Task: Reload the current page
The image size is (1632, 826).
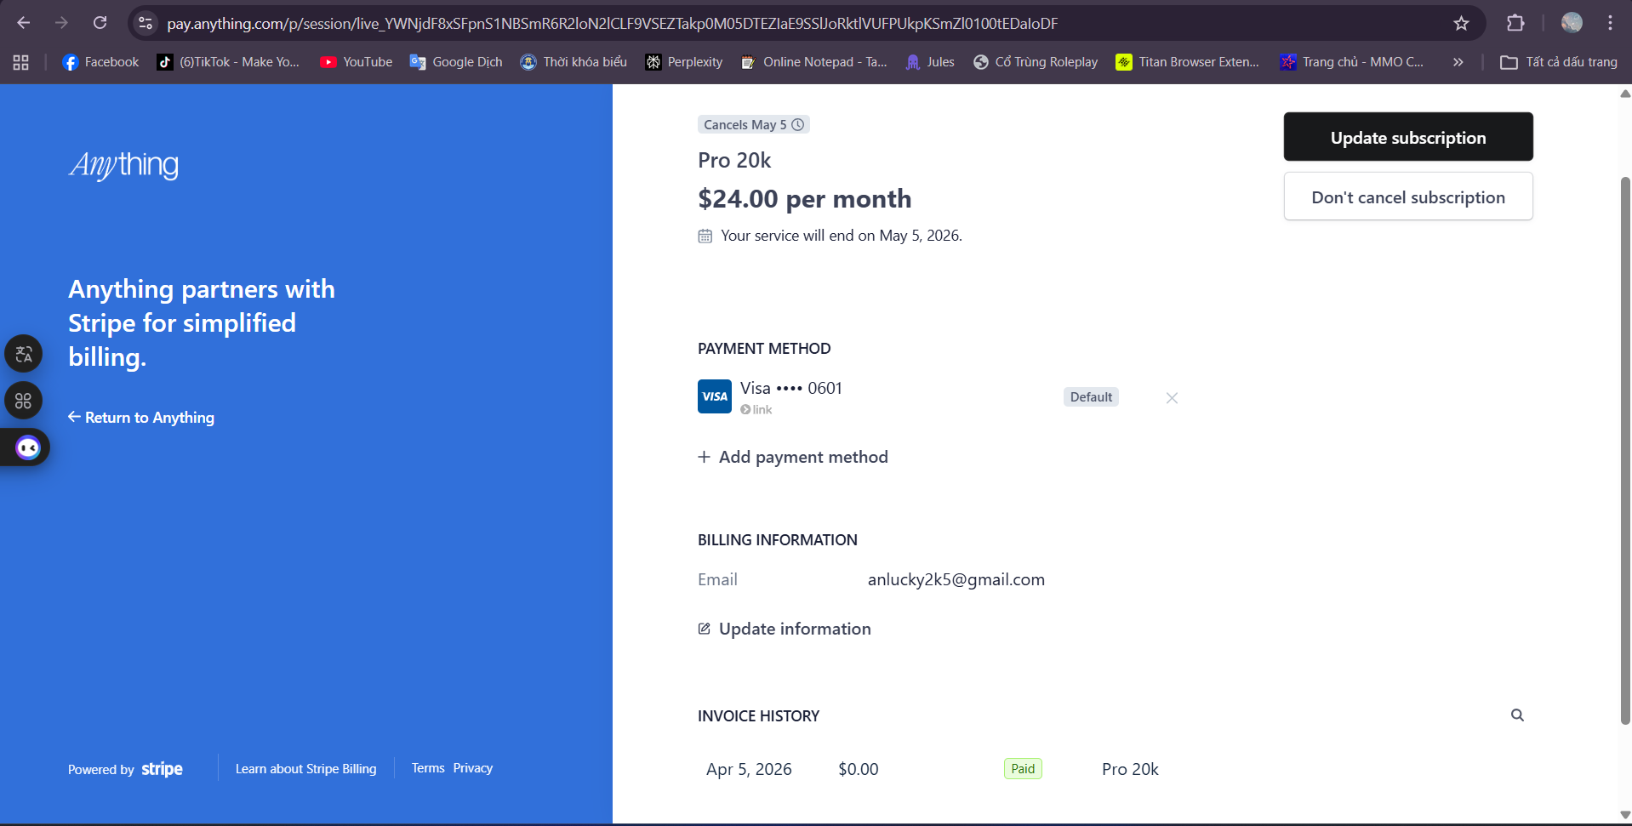Action: click(100, 23)
